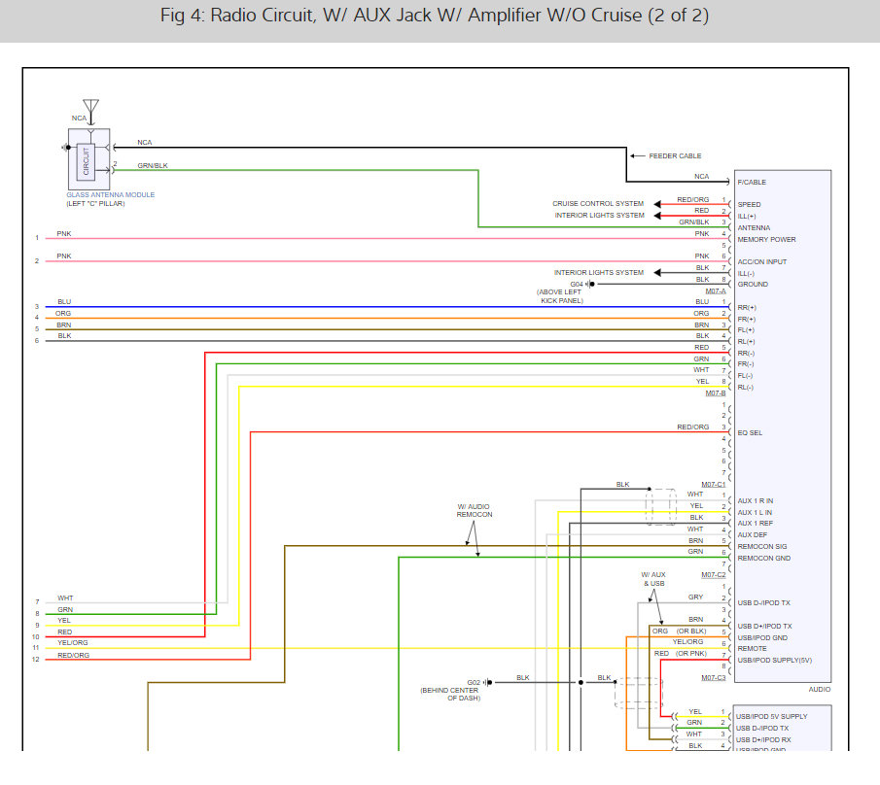Select the 'AUX 1 R IN' pin label
880x785 pixels.
(756, 500)
